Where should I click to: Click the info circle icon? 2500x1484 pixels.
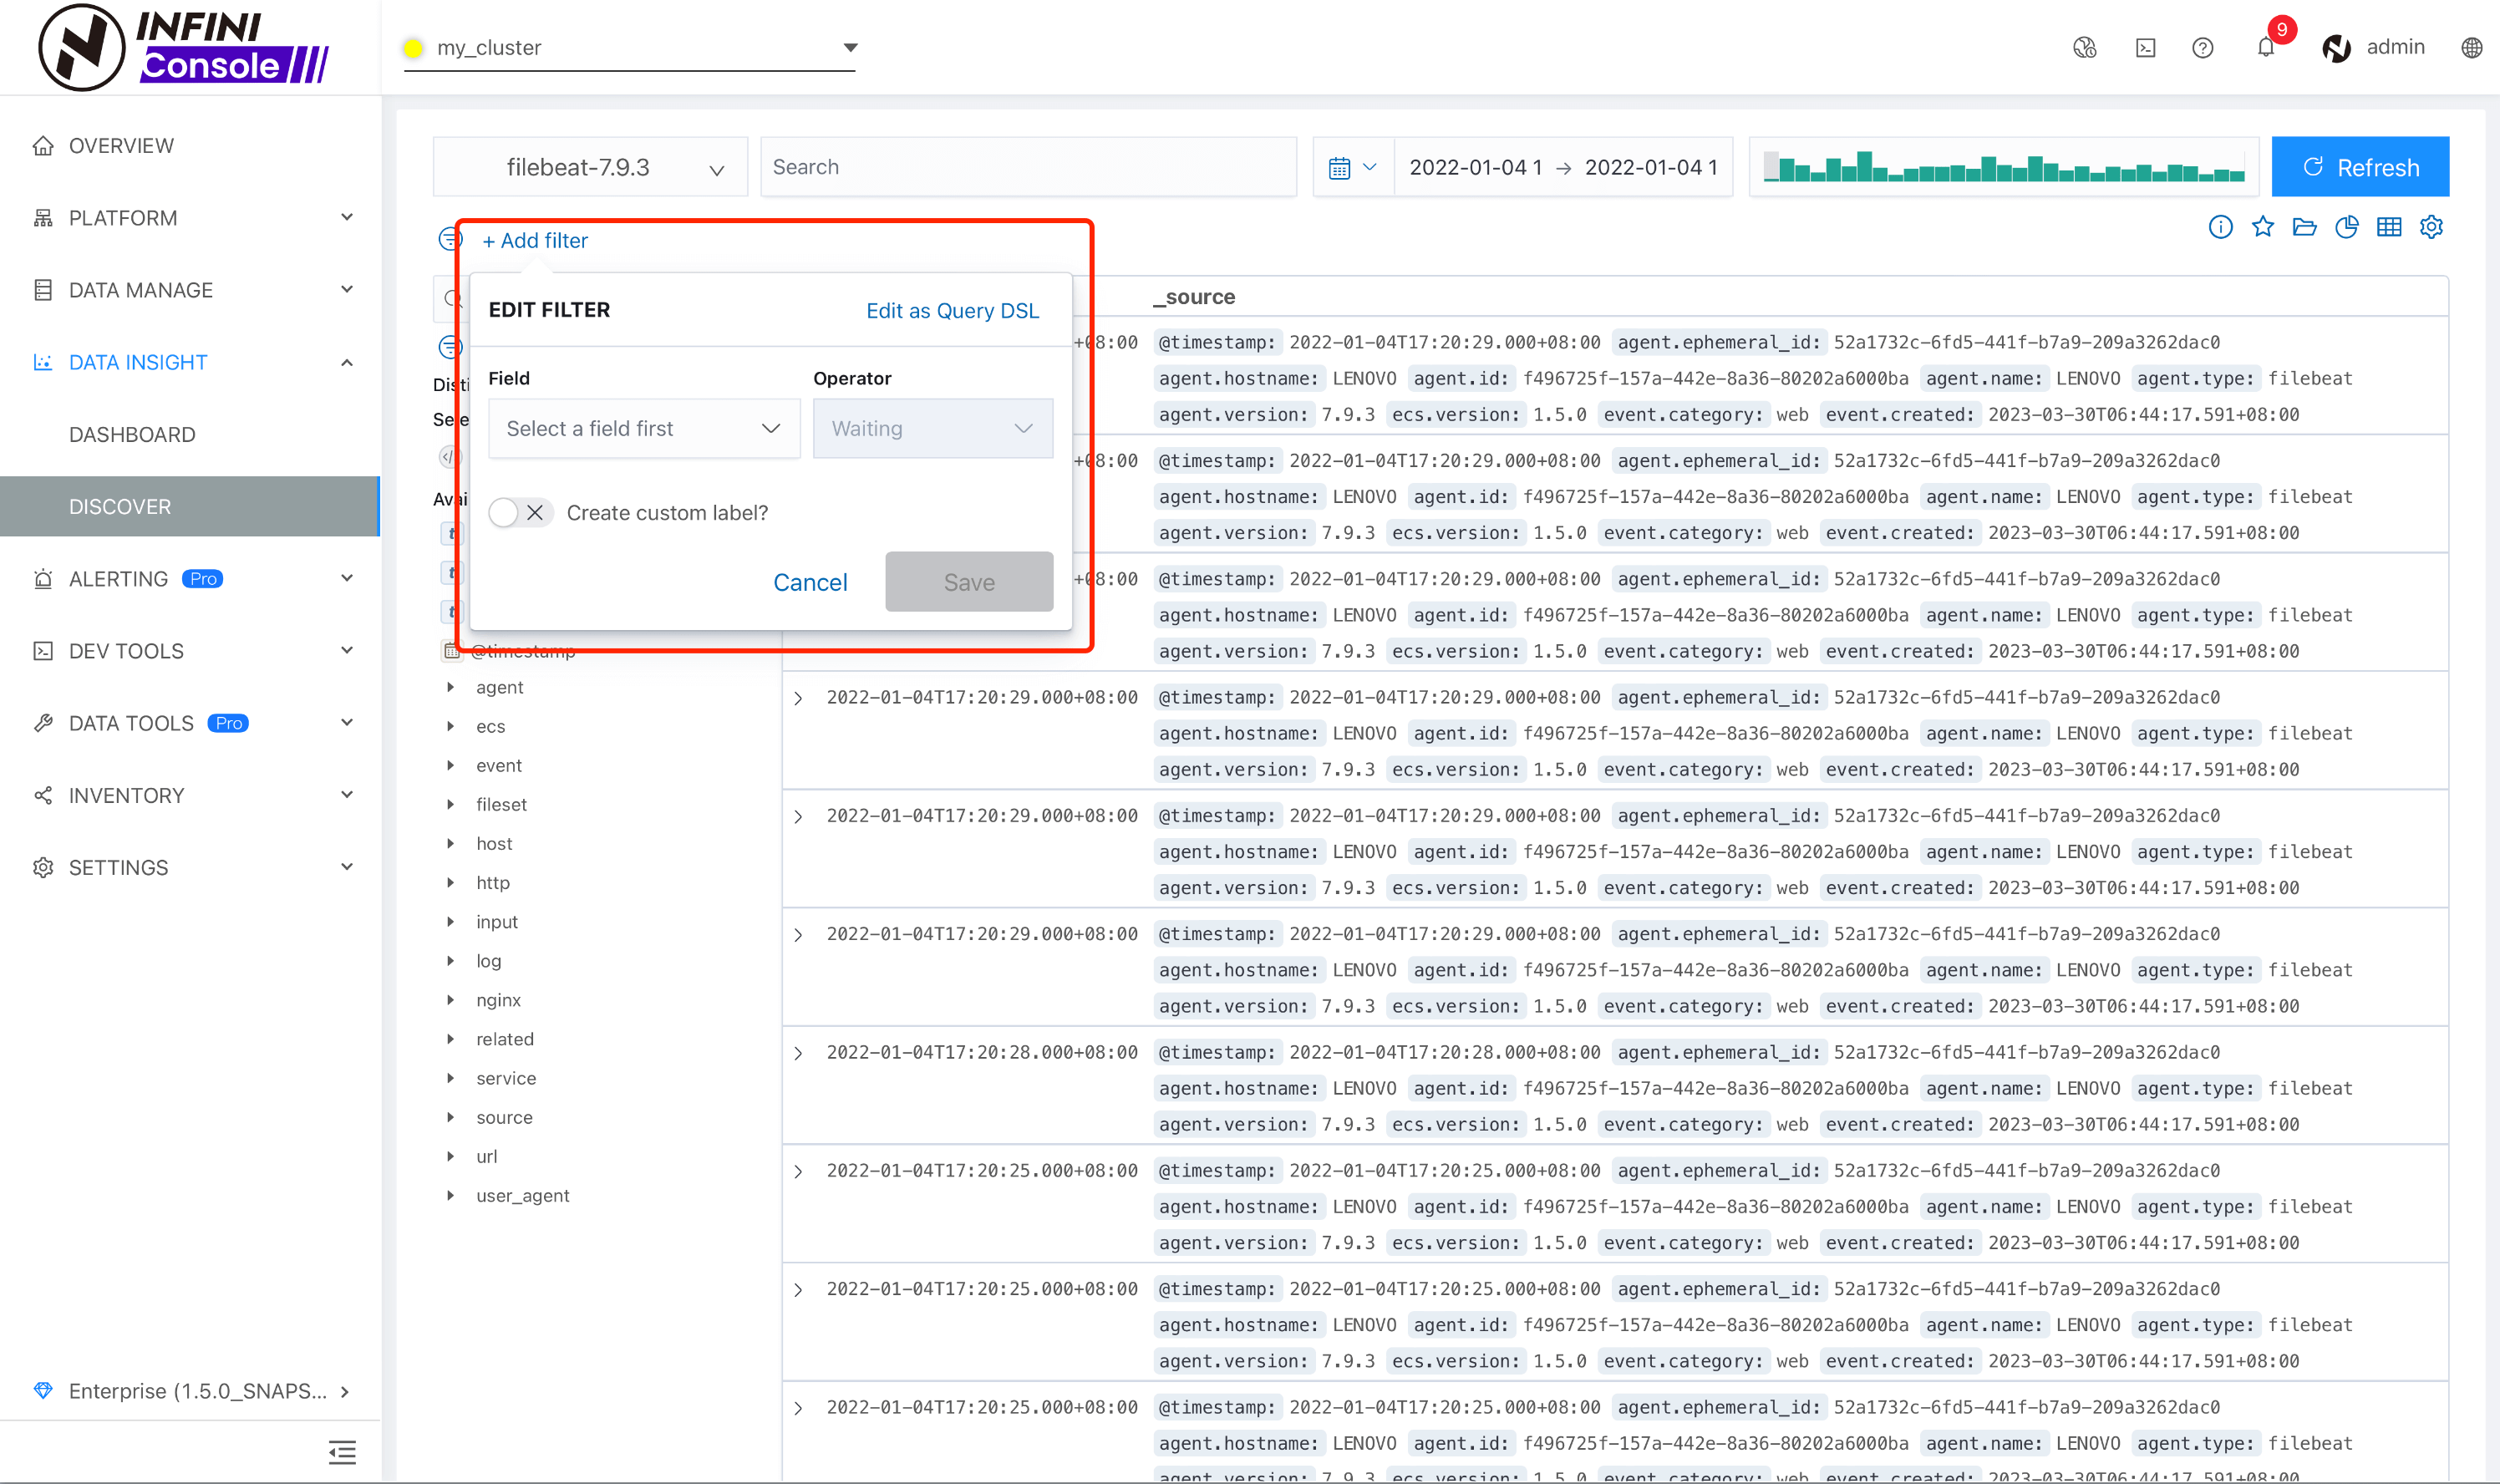2220,227
